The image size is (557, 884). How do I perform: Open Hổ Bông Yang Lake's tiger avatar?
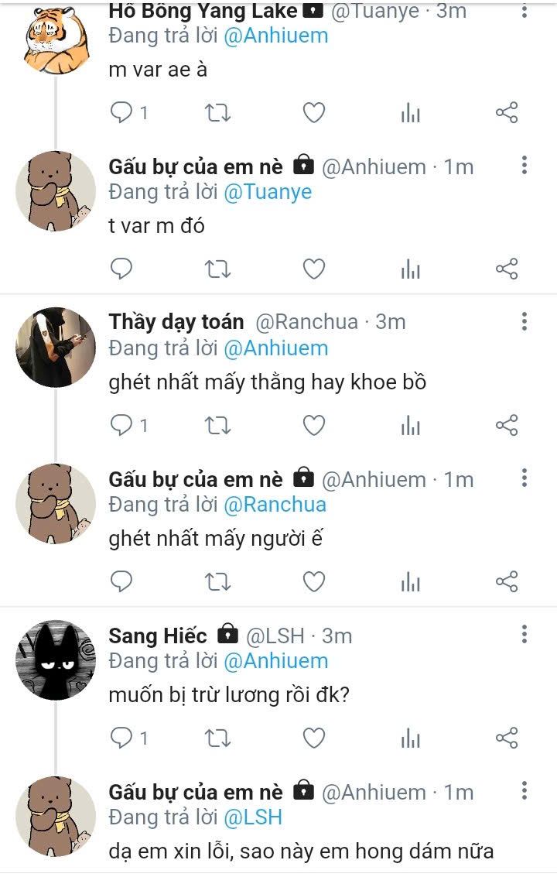click(x=55, y=37)
